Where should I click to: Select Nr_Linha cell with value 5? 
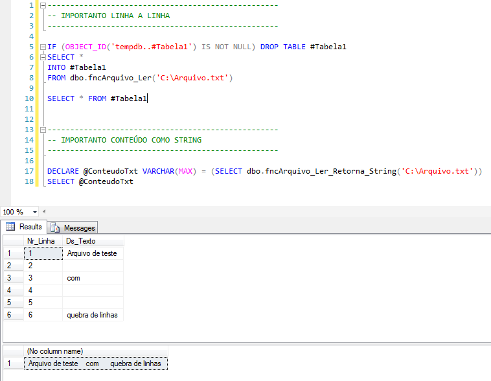[43, 303]
